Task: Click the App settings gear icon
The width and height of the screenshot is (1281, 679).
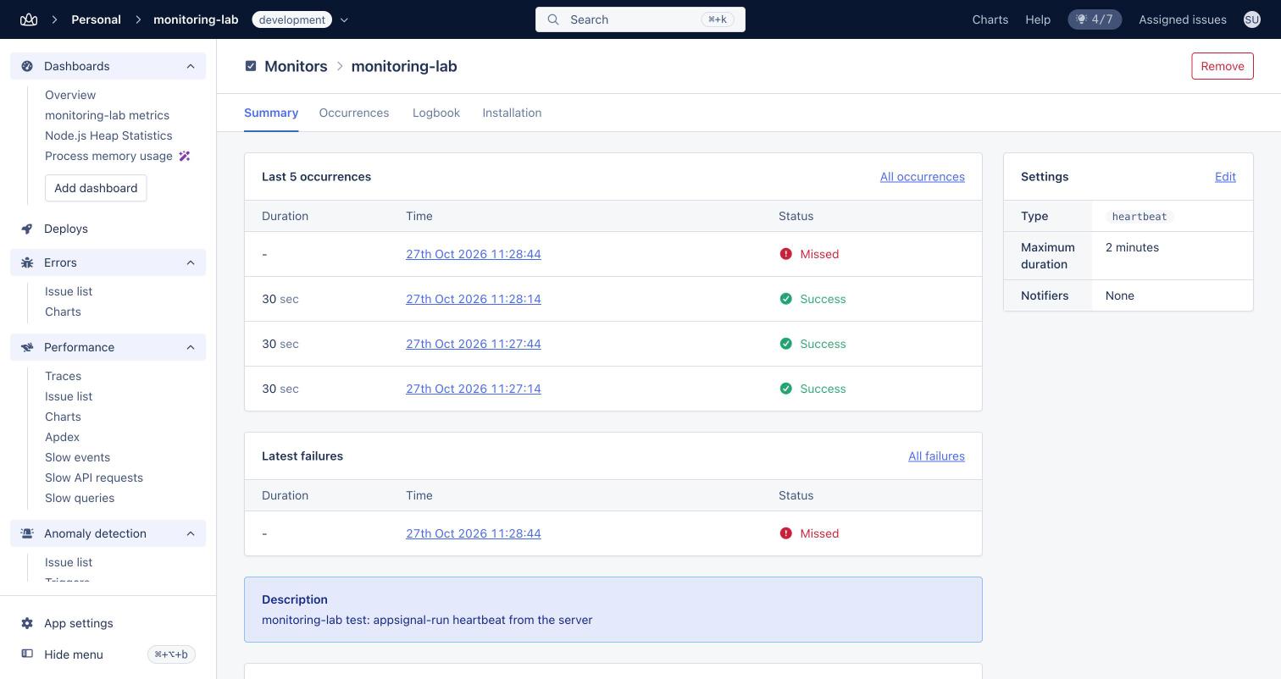Action: click(x=27, y=623)
